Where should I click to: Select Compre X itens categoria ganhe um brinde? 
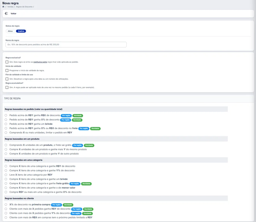[x=6, y=179]
